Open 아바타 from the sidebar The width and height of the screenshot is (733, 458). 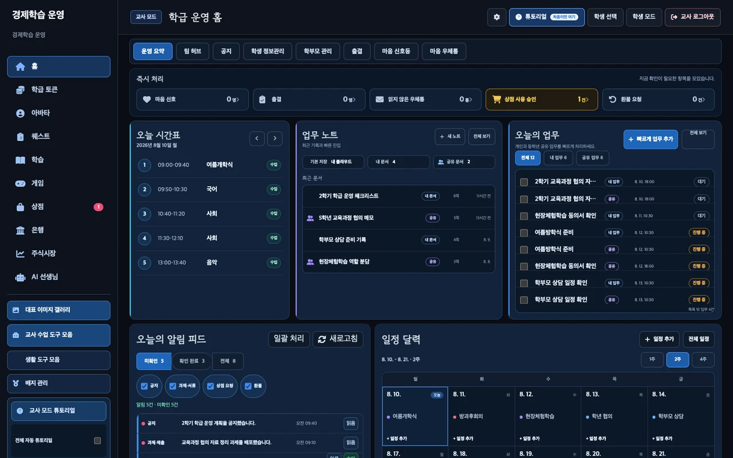point(58,113)
